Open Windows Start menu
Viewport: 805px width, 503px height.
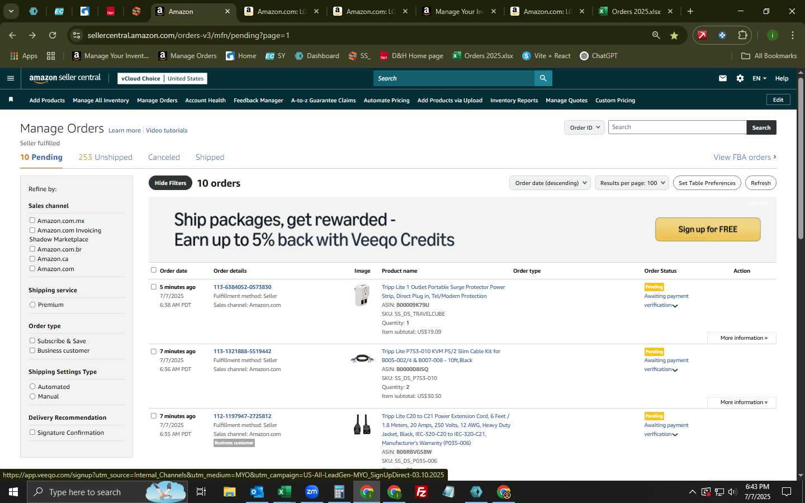(x=13, y=492)
